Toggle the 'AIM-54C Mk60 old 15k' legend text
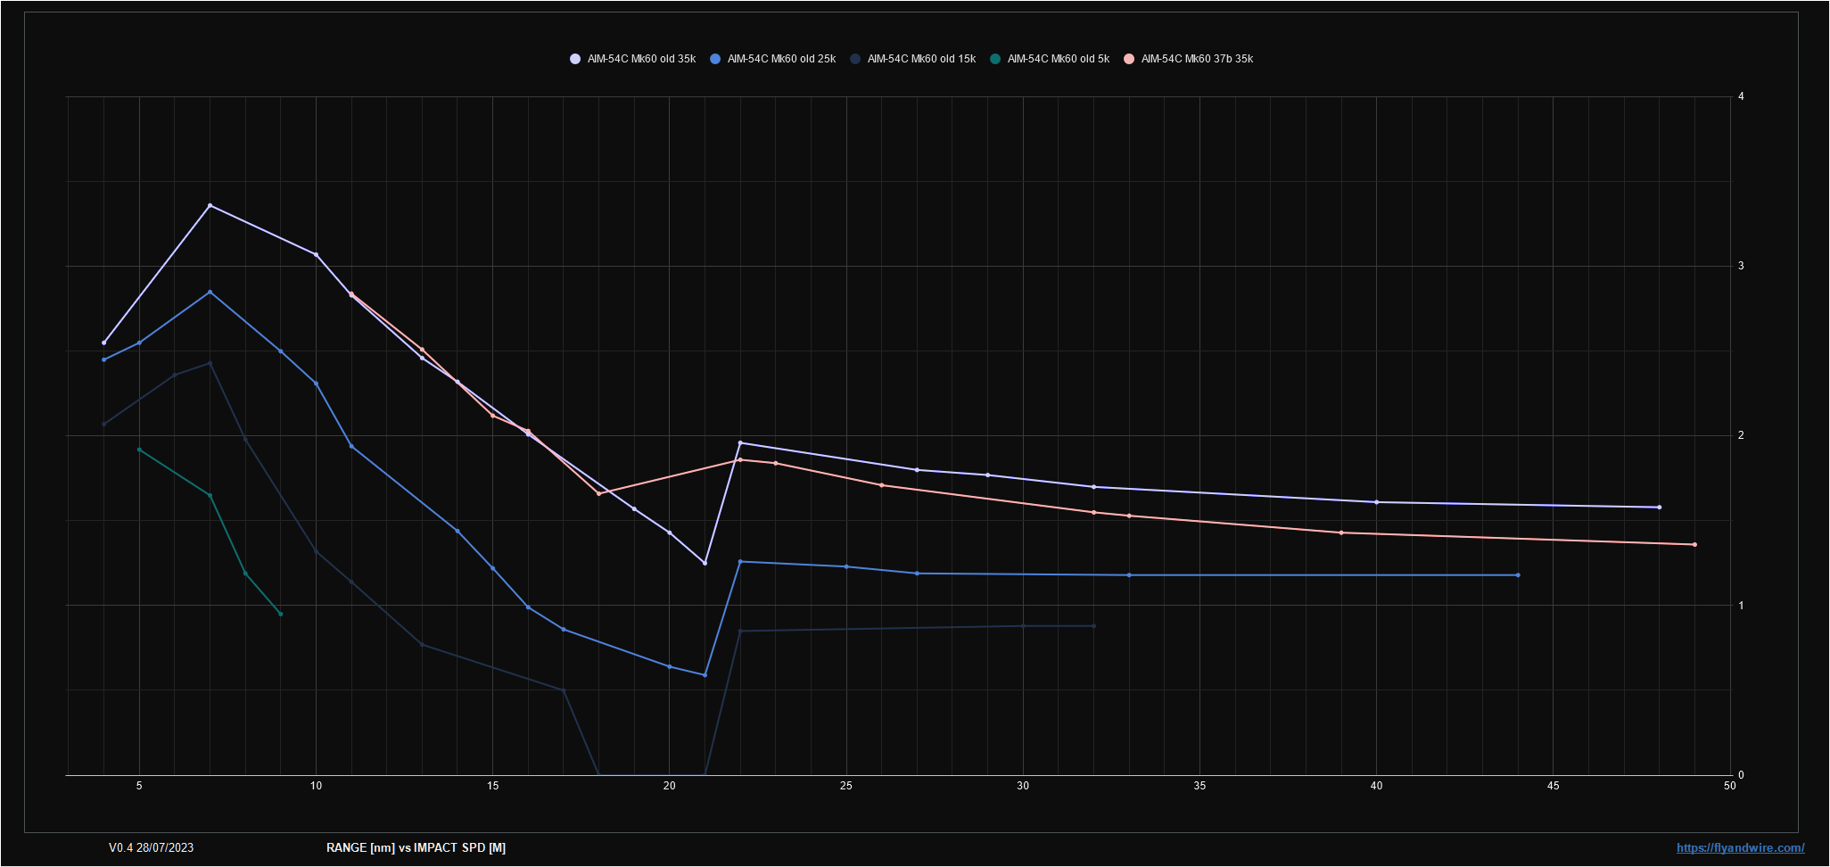The image size is (1830, 867). (x=921, y=59)
